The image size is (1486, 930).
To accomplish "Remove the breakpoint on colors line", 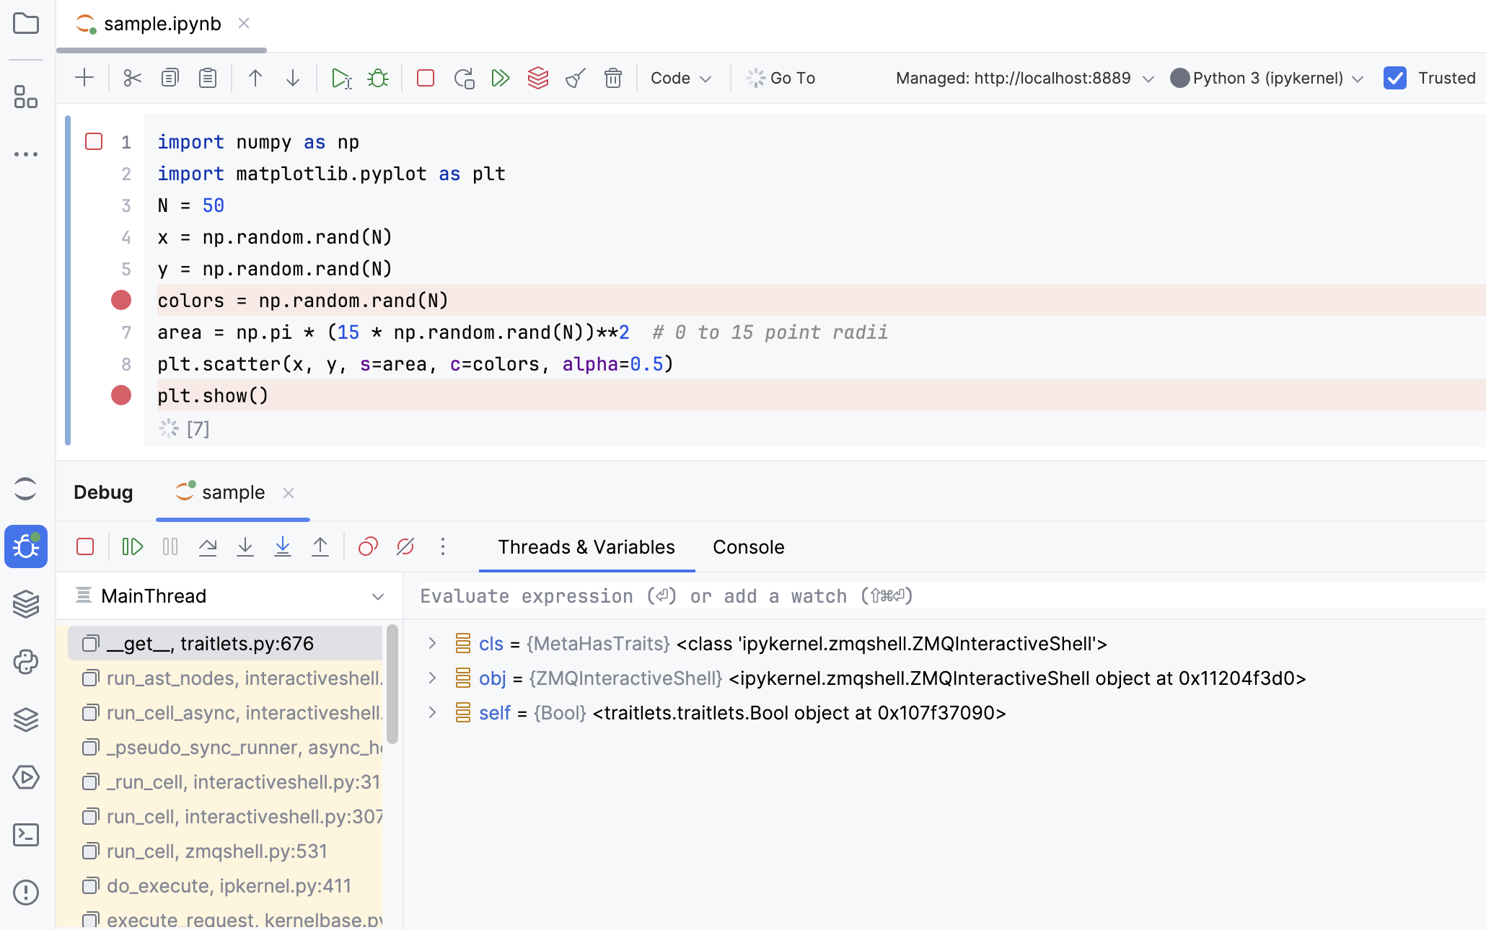I will [121, 300].
